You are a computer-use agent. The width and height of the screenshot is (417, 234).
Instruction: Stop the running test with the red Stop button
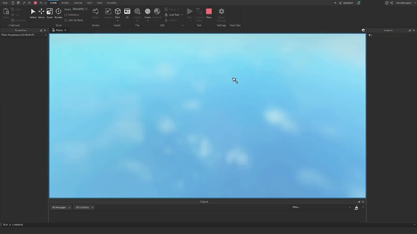click(209, 13)
